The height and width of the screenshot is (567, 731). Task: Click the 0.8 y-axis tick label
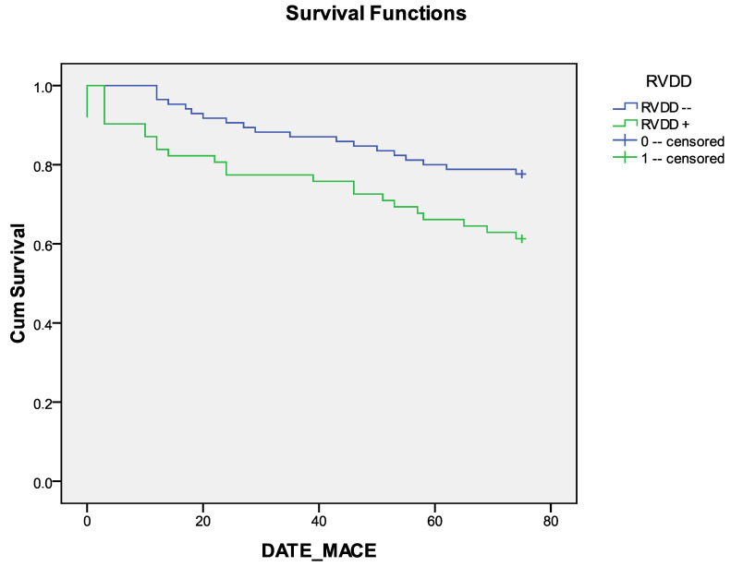43,165
